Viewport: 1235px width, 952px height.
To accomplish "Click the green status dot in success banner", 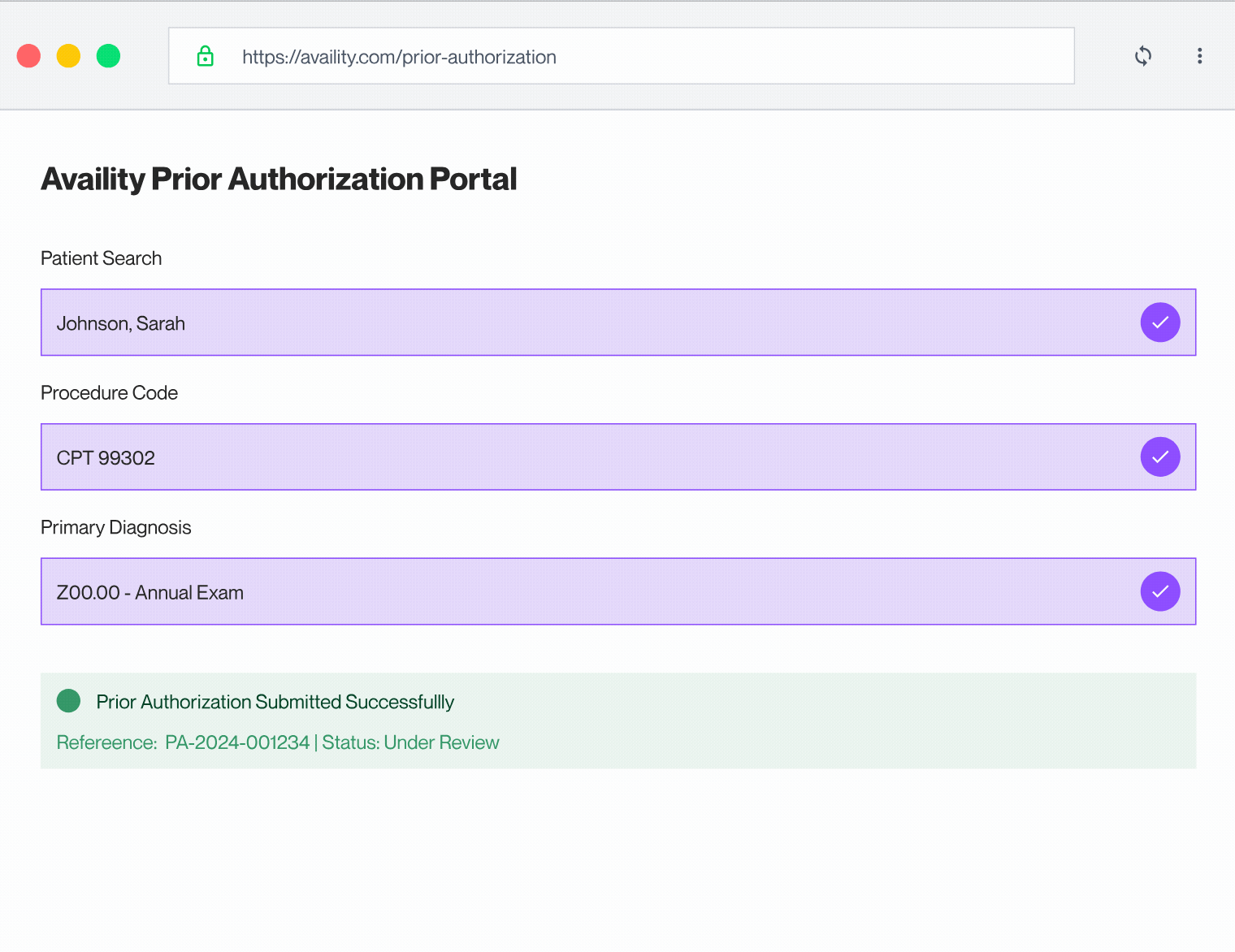I will pyautogui.click(x=69, y=700).
